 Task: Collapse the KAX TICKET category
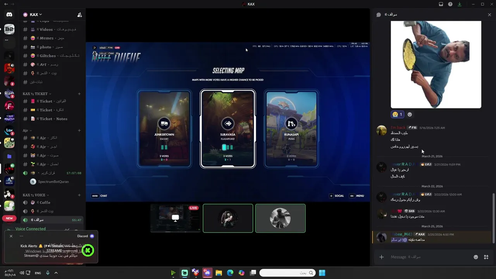point(37,94)
